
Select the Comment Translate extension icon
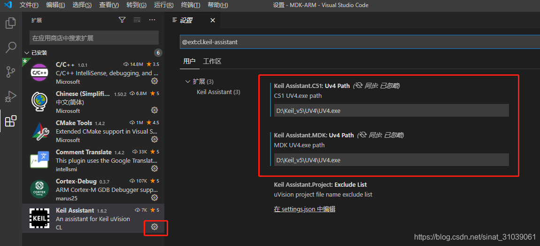click(39, 160)
